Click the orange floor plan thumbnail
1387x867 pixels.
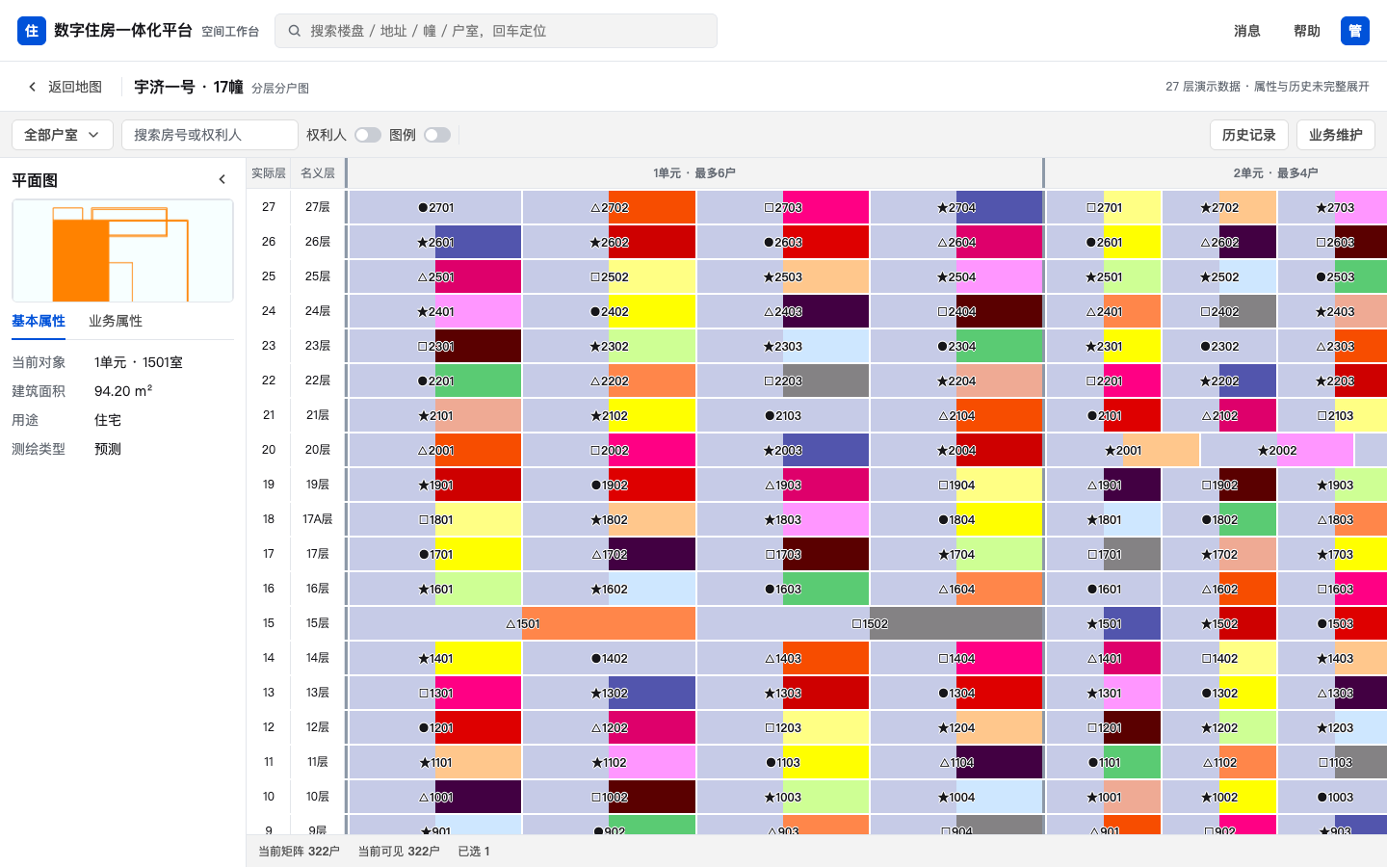[x=122, y=250]
